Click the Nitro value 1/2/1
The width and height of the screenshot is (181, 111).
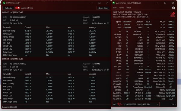coord(171,99)
